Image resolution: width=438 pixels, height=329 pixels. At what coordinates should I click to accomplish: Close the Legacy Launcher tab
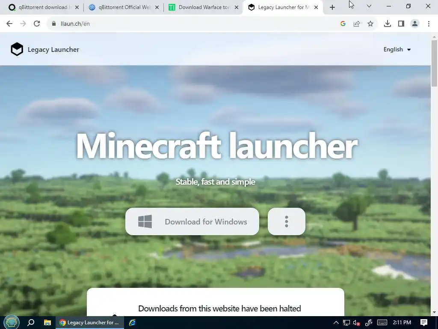click(x=316, y=7)
